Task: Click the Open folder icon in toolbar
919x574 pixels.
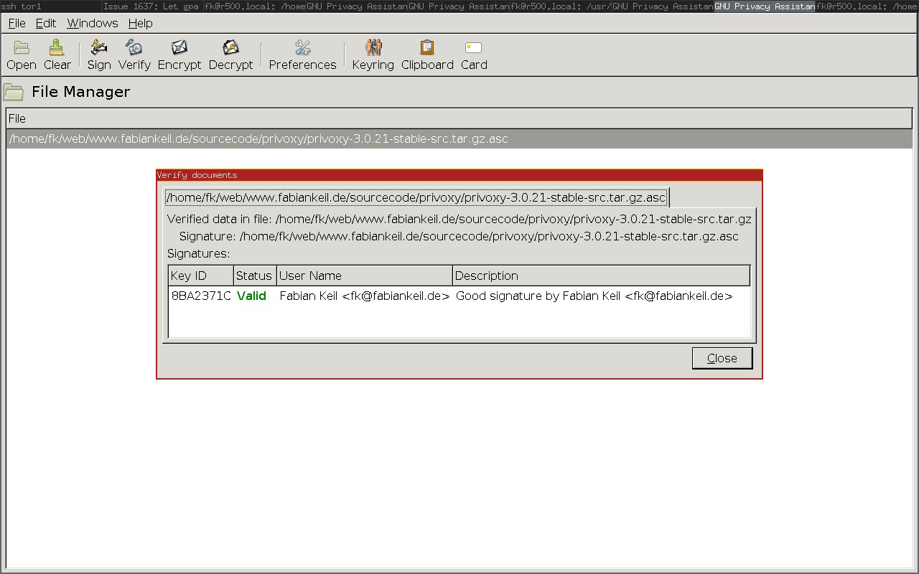Action: (22, 48)
